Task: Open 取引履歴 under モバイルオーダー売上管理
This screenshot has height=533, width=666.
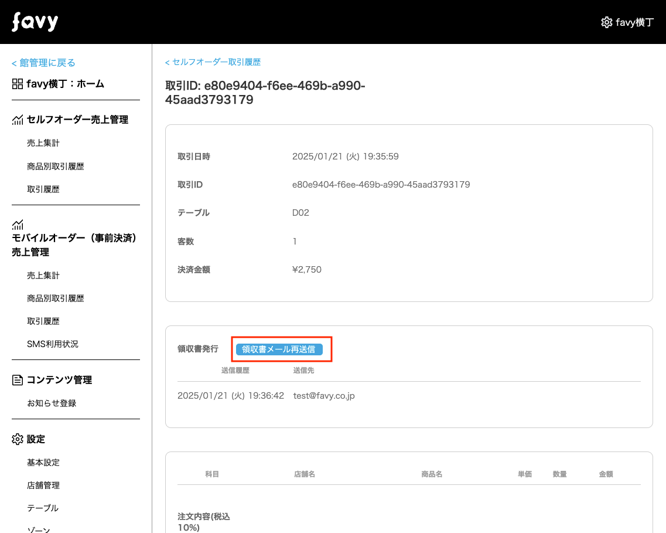Action: pyautogui.click(x=43, y=321)
